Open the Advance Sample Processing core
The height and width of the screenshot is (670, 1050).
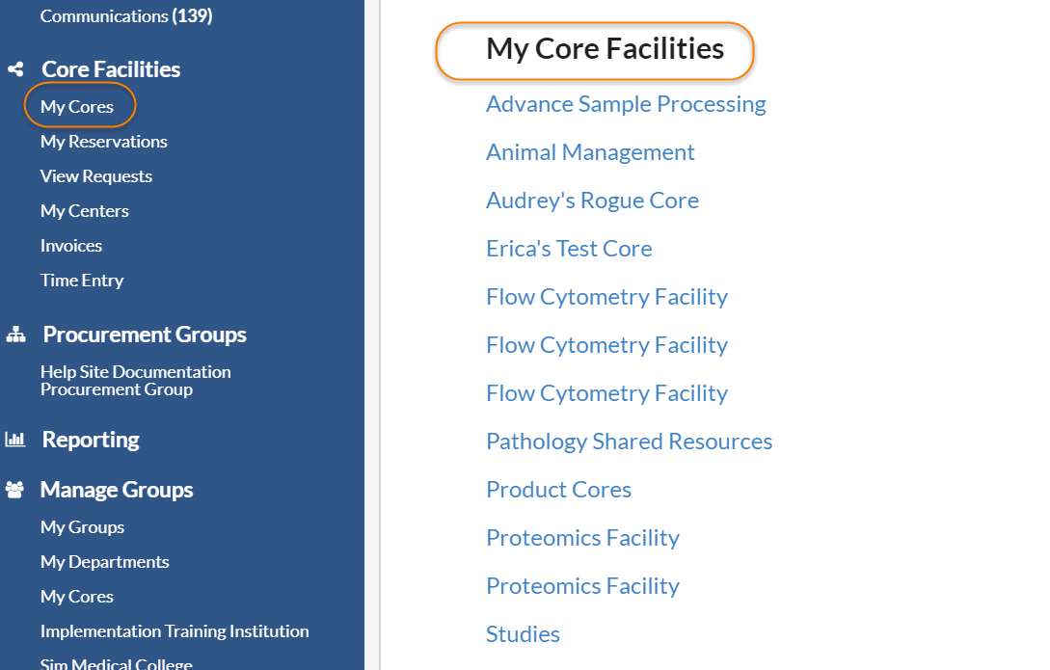626,104
